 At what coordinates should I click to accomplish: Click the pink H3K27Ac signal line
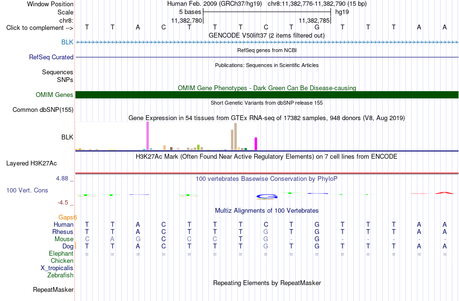[267, 173]
